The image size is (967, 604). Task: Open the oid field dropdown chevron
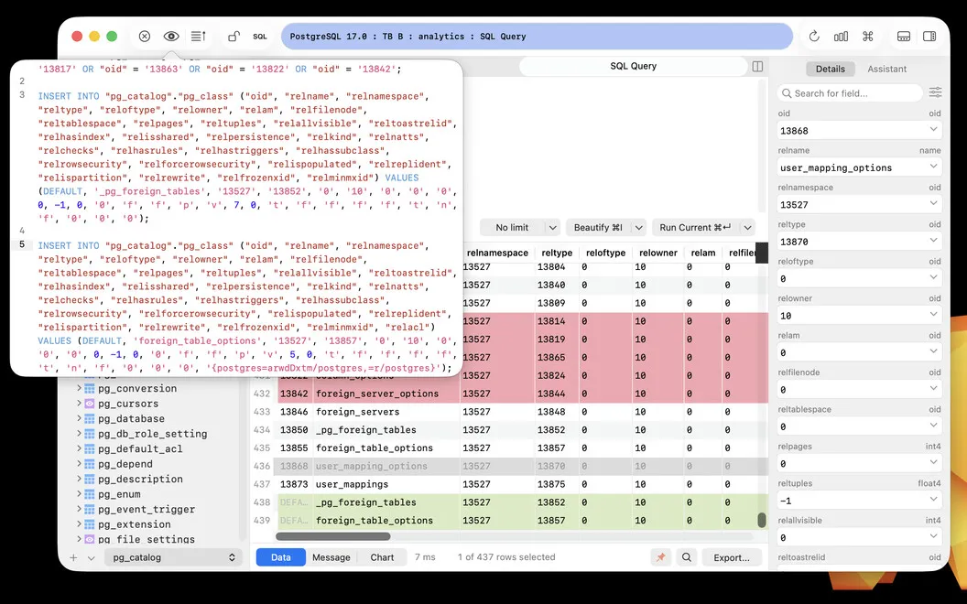tap(934, 129)
